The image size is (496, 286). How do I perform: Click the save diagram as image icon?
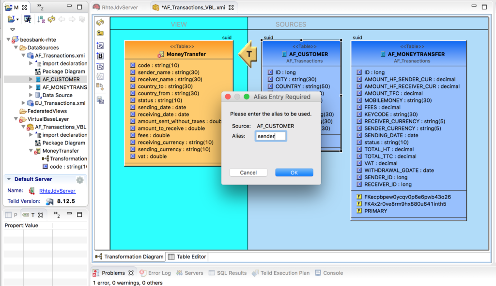pyautogui.click(x=100, y=100)
